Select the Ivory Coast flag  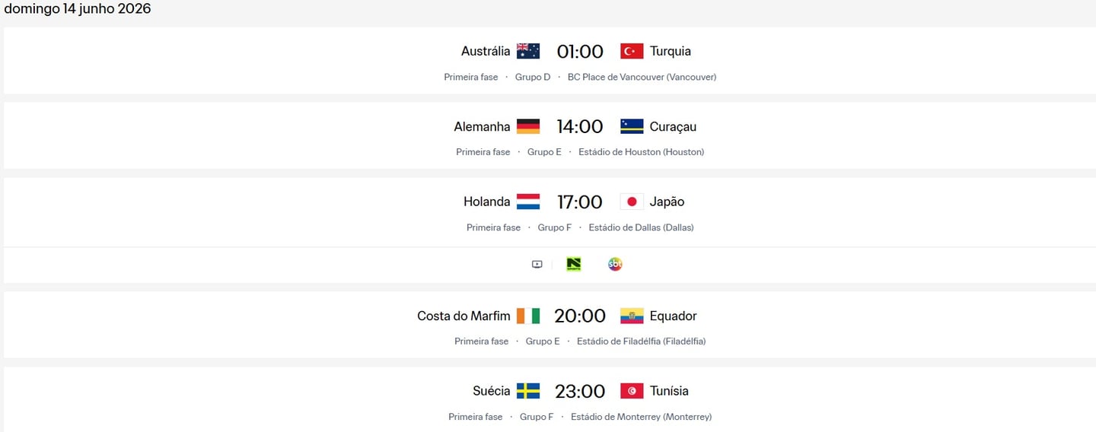pyautogui.click(x=528, y=316)
